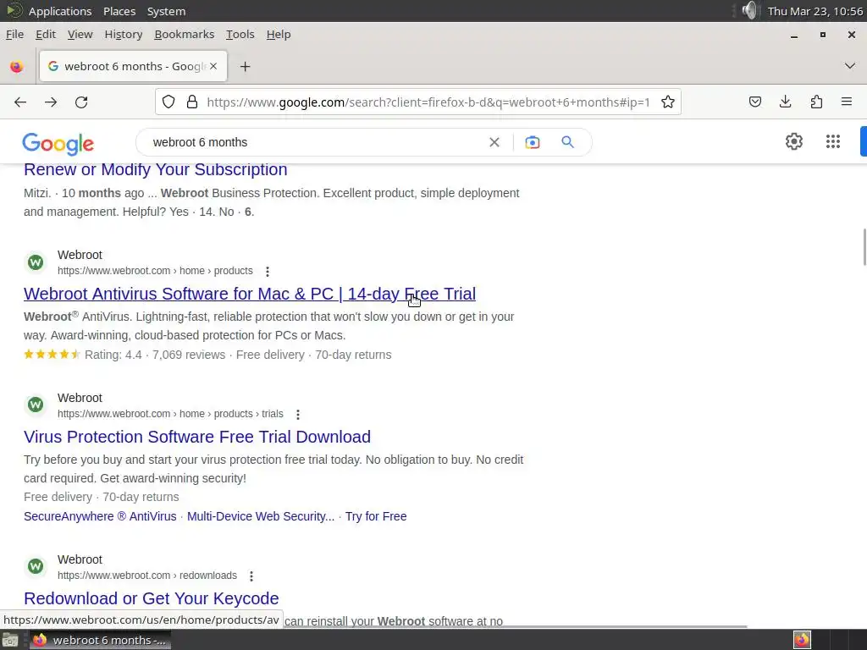Open the Firefox downloads panel
The height and width of the screenshot is (650, 867).
pyautogui.click(x=785, y=102)
